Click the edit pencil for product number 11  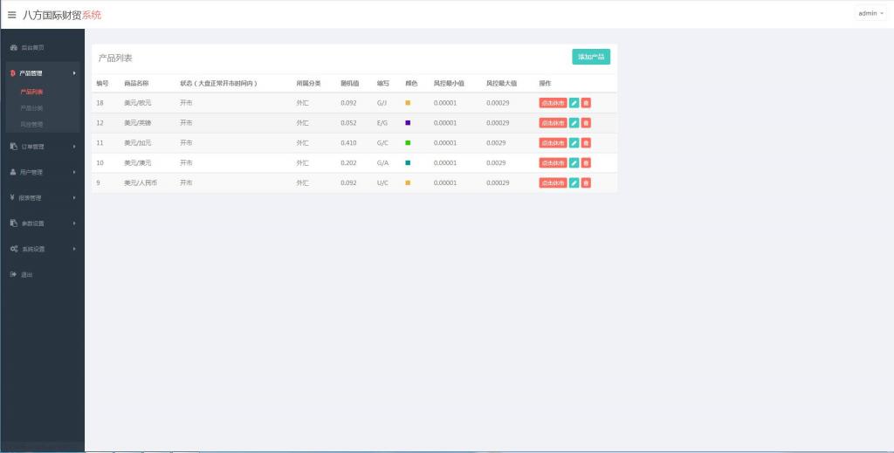[574, 143]
